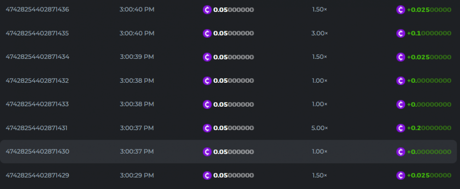Viewport: 460px width, 189px height.
Task: Open bet ID 47428254402871429
Action: point(37,175)
